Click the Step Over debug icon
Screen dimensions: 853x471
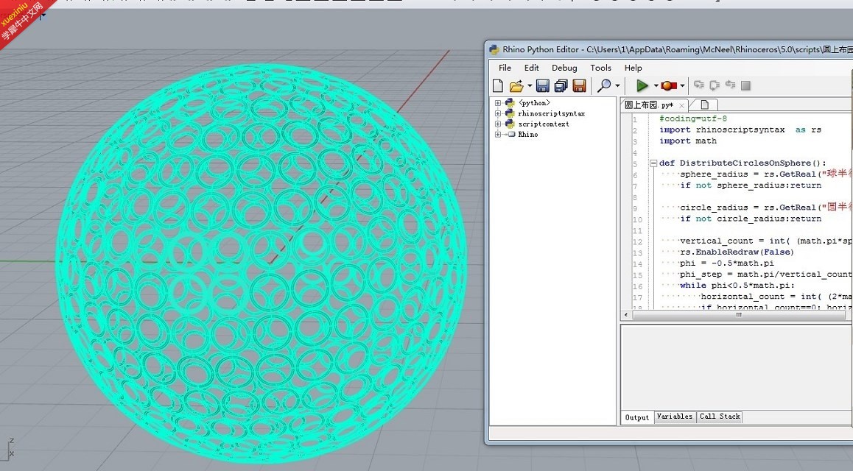coord(715,85)
